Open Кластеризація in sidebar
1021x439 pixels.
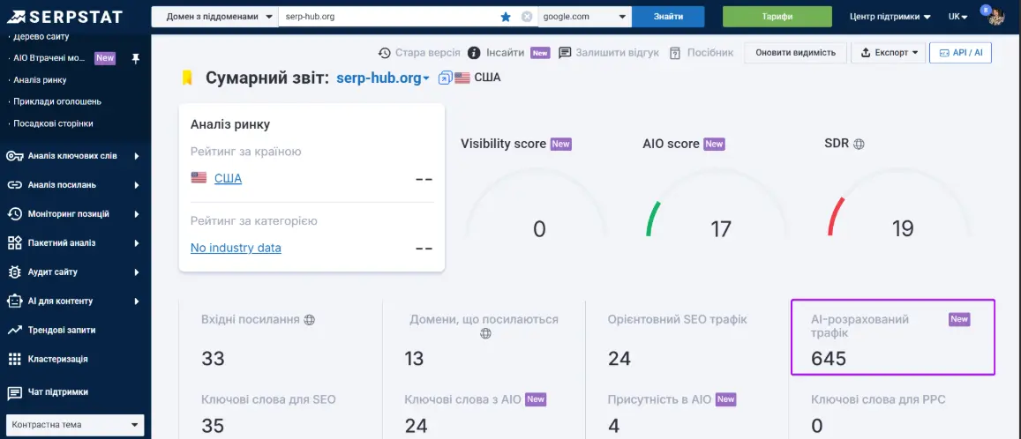click(x=58, y=359)
